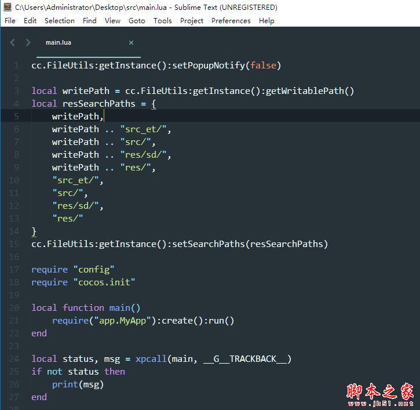Open the Edit menu
This screenshot has height=410, width=420.
[30, 21]
